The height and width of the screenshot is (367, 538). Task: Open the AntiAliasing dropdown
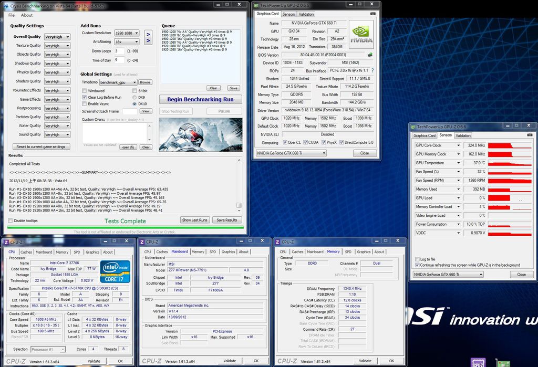pyautogui.click(x=127, y=42)
